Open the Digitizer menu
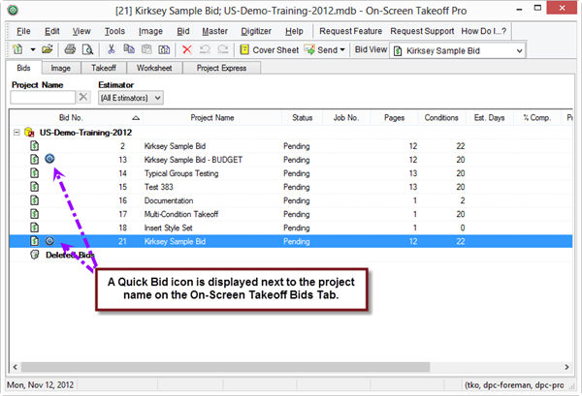 point(256,32)
